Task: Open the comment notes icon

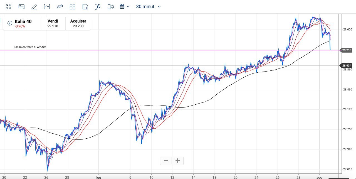Action: point(21,7)
